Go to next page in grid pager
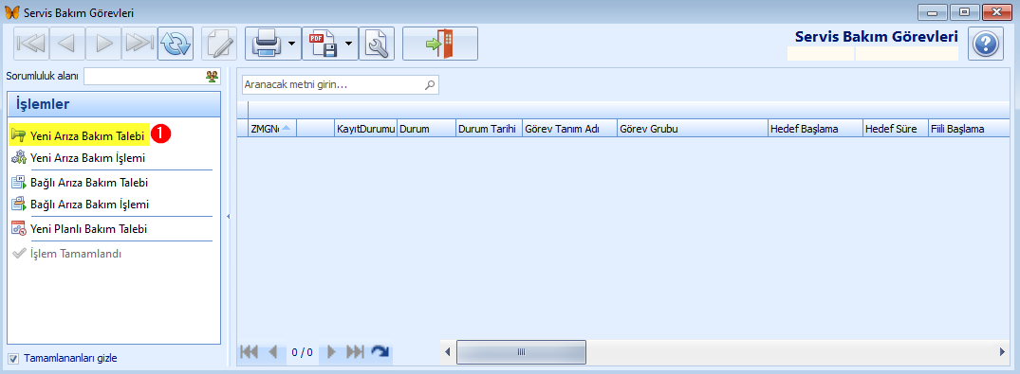Screen dimensions: 1020x374 332,352
